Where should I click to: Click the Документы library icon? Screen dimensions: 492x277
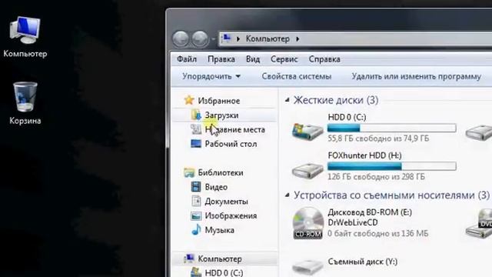pyautogui.click(x=196, y=201)
